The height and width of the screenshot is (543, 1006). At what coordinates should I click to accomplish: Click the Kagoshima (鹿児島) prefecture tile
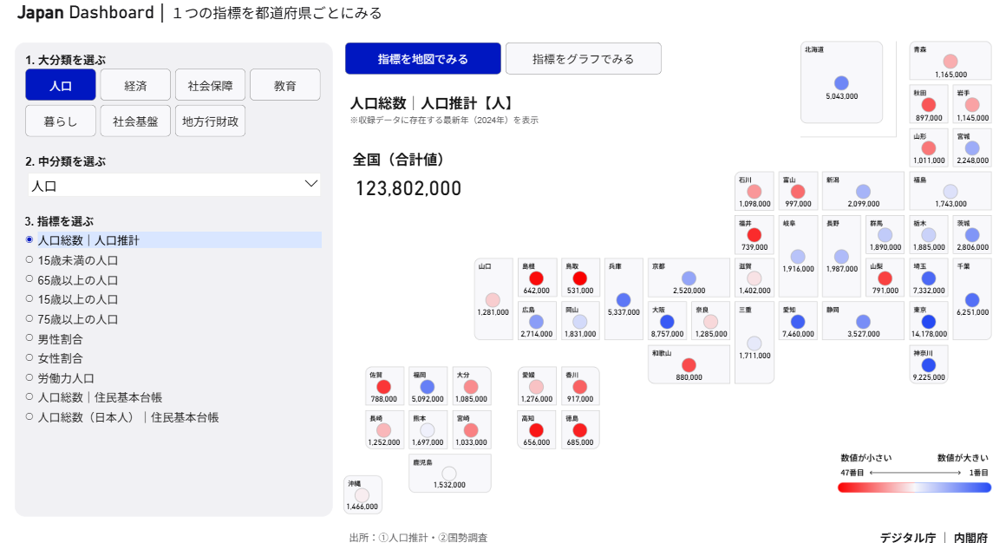click(x=449, y=473)
